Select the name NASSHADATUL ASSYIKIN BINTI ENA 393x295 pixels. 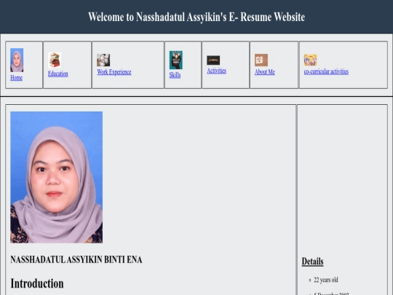[76, 259]
